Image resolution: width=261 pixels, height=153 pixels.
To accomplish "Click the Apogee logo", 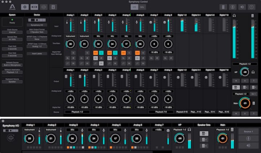I will pos(12,7).
